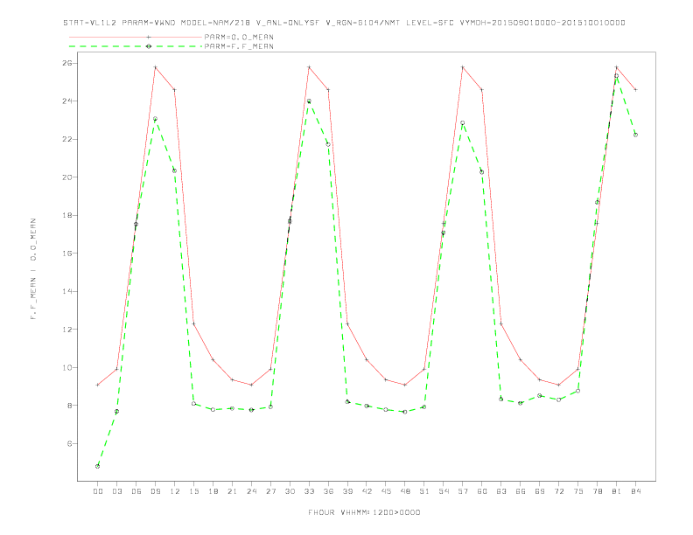Image resolution: width=693 pixels, height=535 pixels.
Task: Click y-axis tick label 18
Action: click(x=69, y=215)
